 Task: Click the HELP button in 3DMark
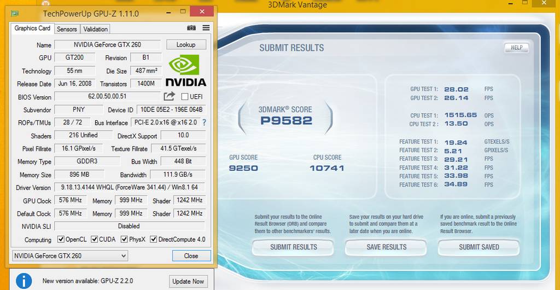point(516,48)
